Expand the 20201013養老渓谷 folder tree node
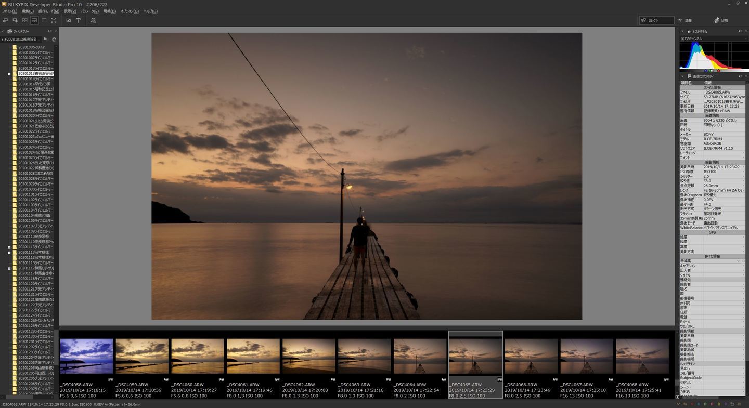 (9, 74)
